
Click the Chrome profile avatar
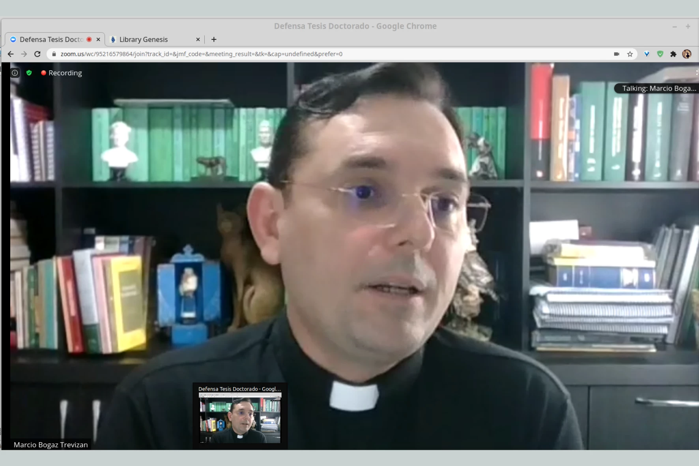[687, 54]
